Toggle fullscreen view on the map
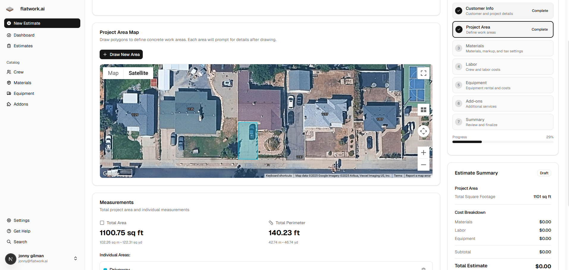Viewport: 569px width, 270px height. coord(423,73)
